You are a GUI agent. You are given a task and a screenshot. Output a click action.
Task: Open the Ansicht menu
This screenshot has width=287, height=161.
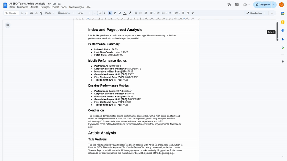[34, 7]
